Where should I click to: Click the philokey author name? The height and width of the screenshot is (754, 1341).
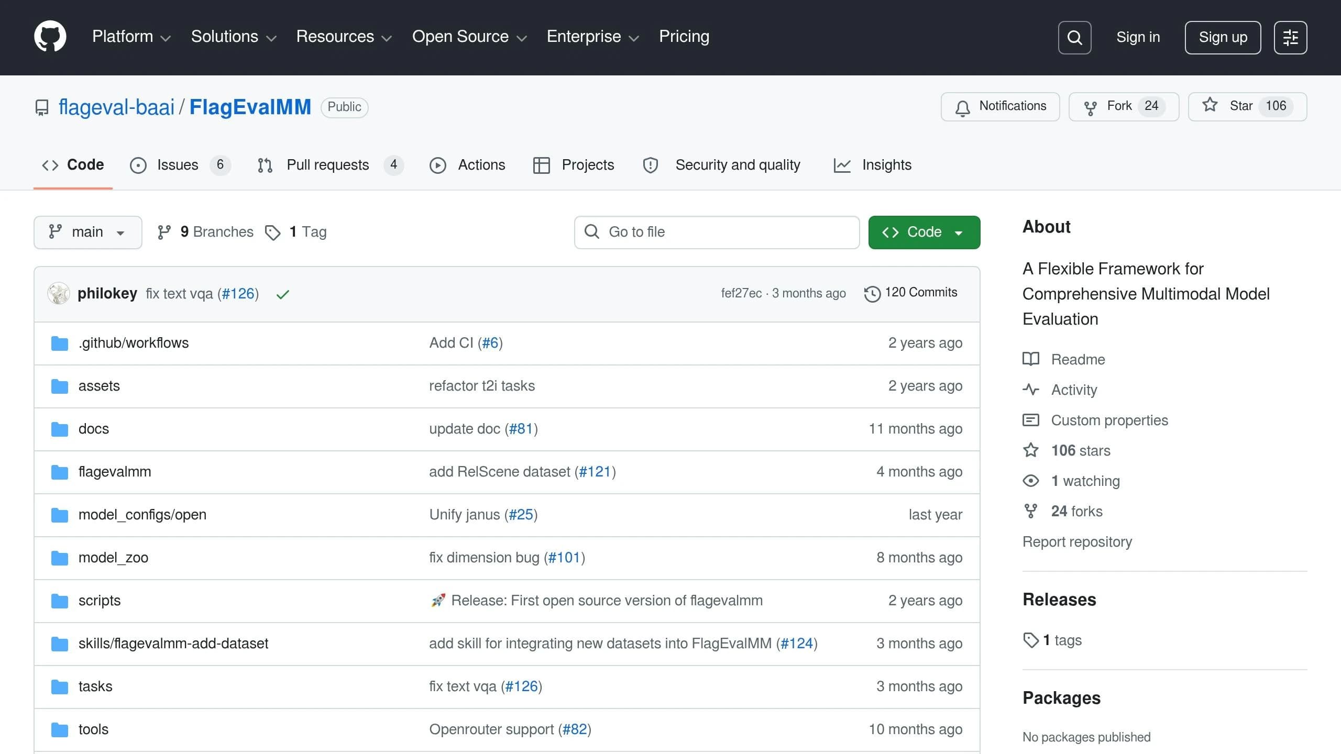[107, 294]
